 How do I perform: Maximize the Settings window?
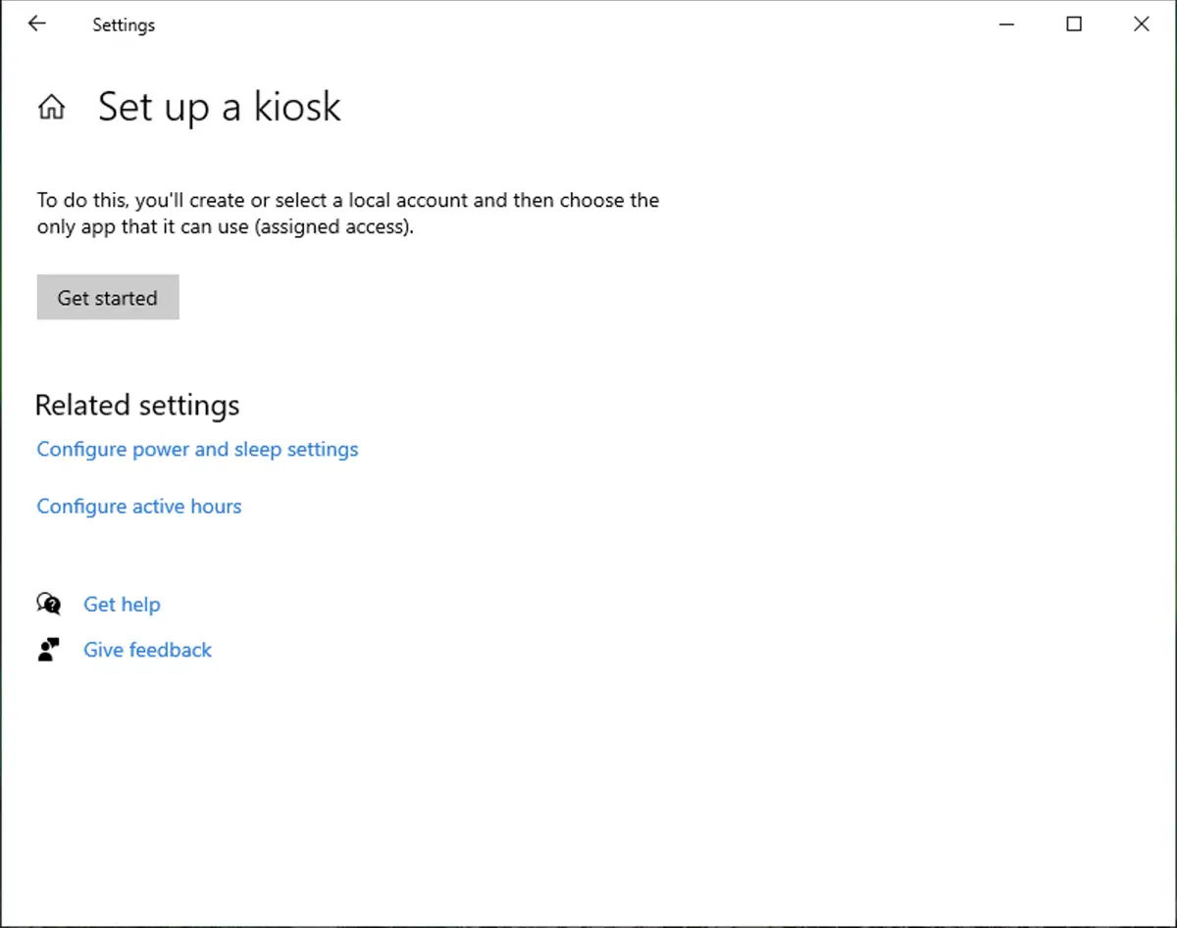(x=1074, y=24)
